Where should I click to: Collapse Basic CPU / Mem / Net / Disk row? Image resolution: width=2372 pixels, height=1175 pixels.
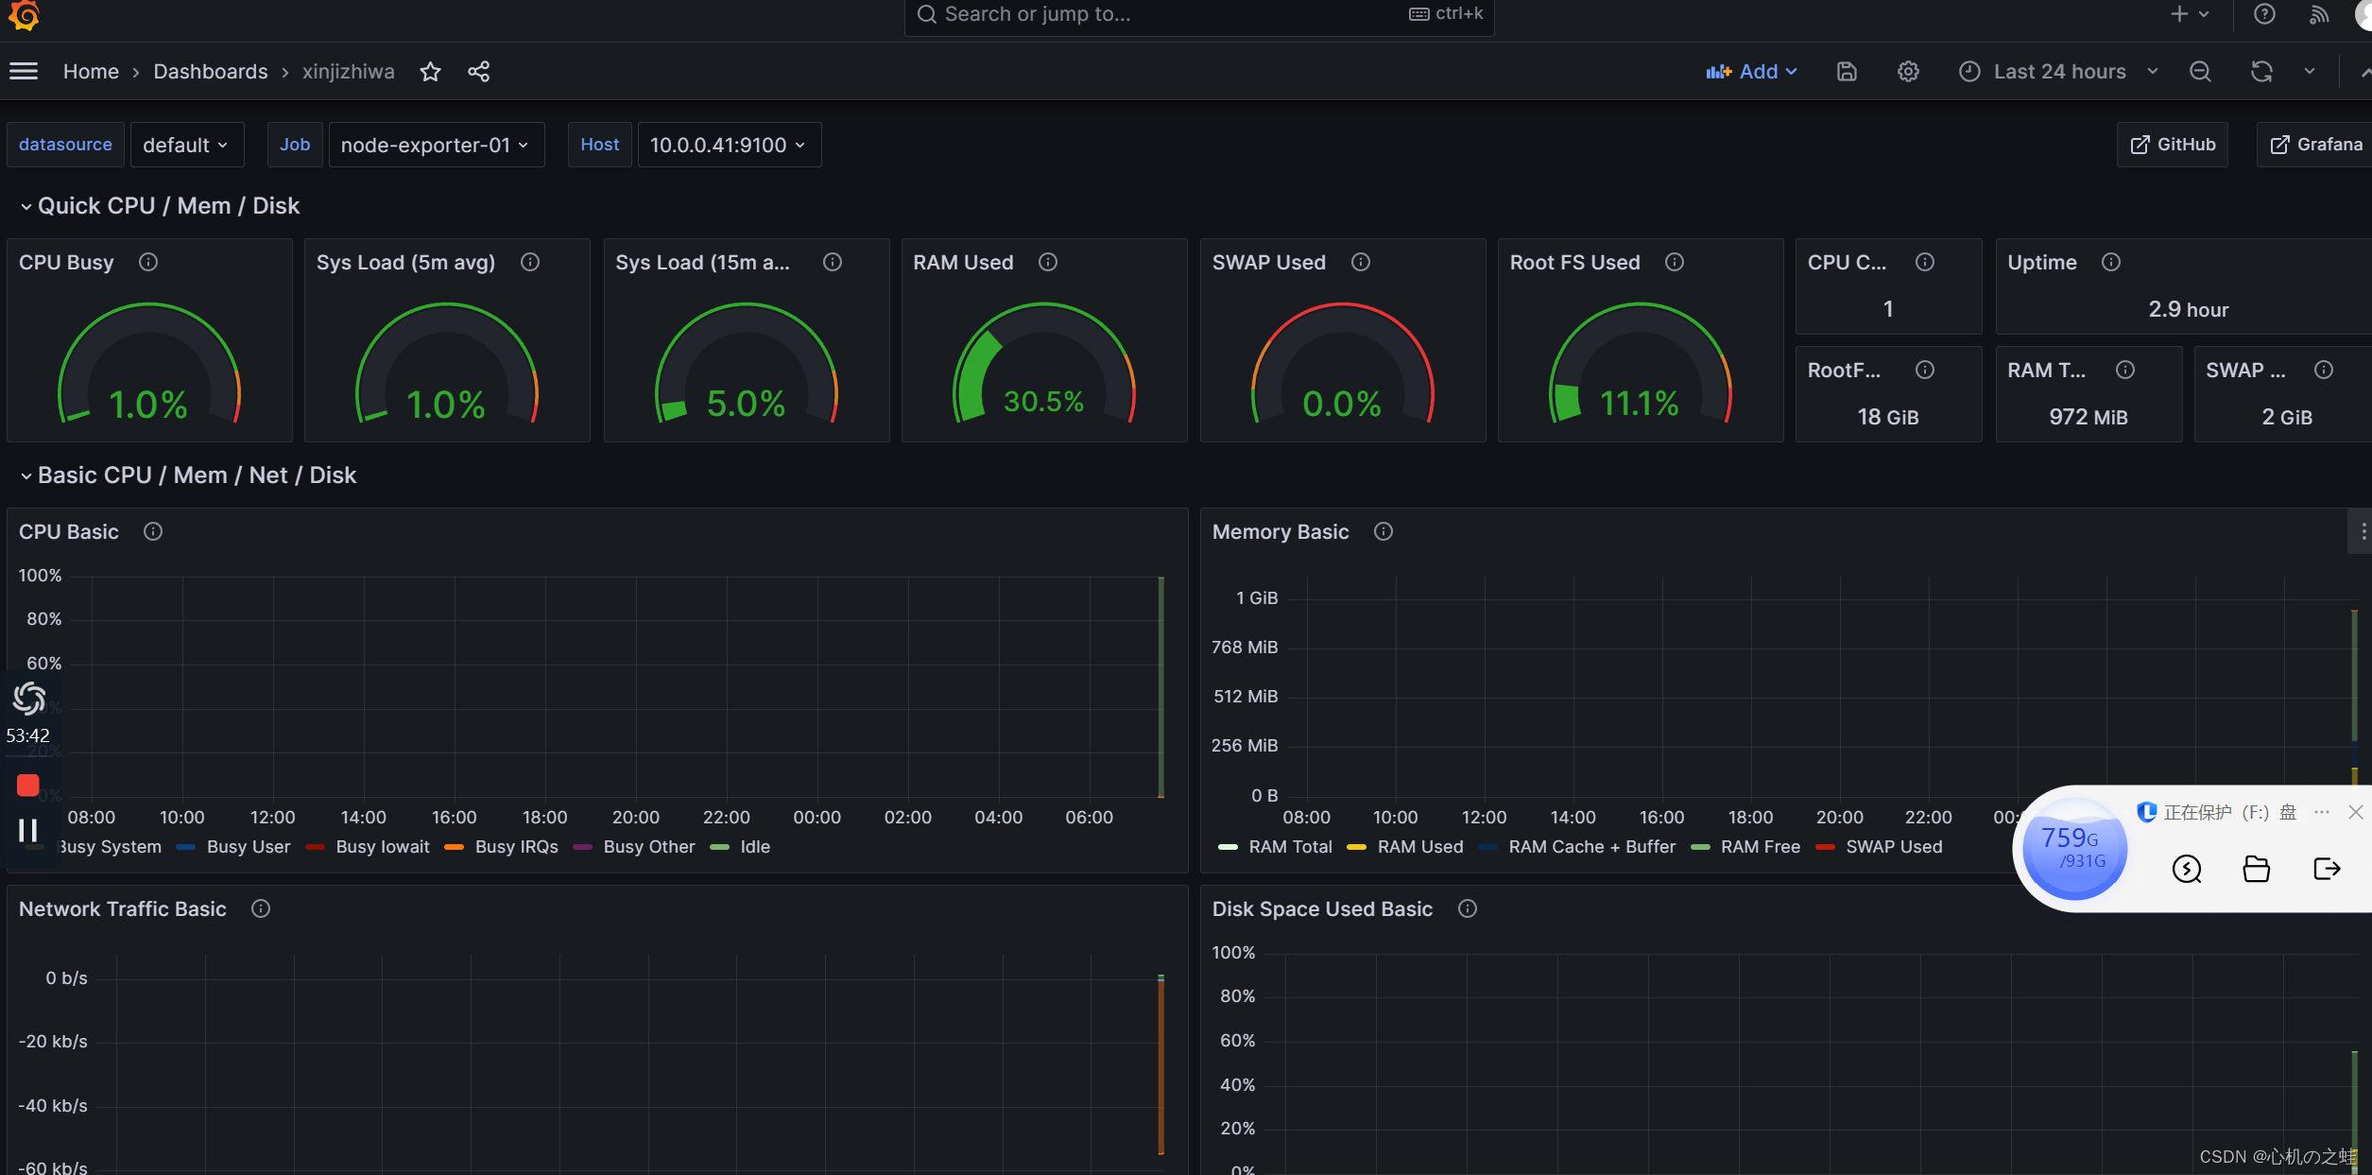tap(187, 475)
